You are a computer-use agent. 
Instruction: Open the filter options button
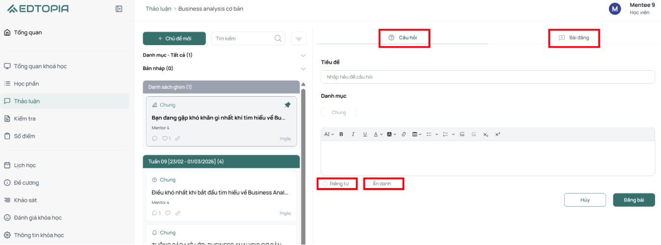click(x=299, y=38)
